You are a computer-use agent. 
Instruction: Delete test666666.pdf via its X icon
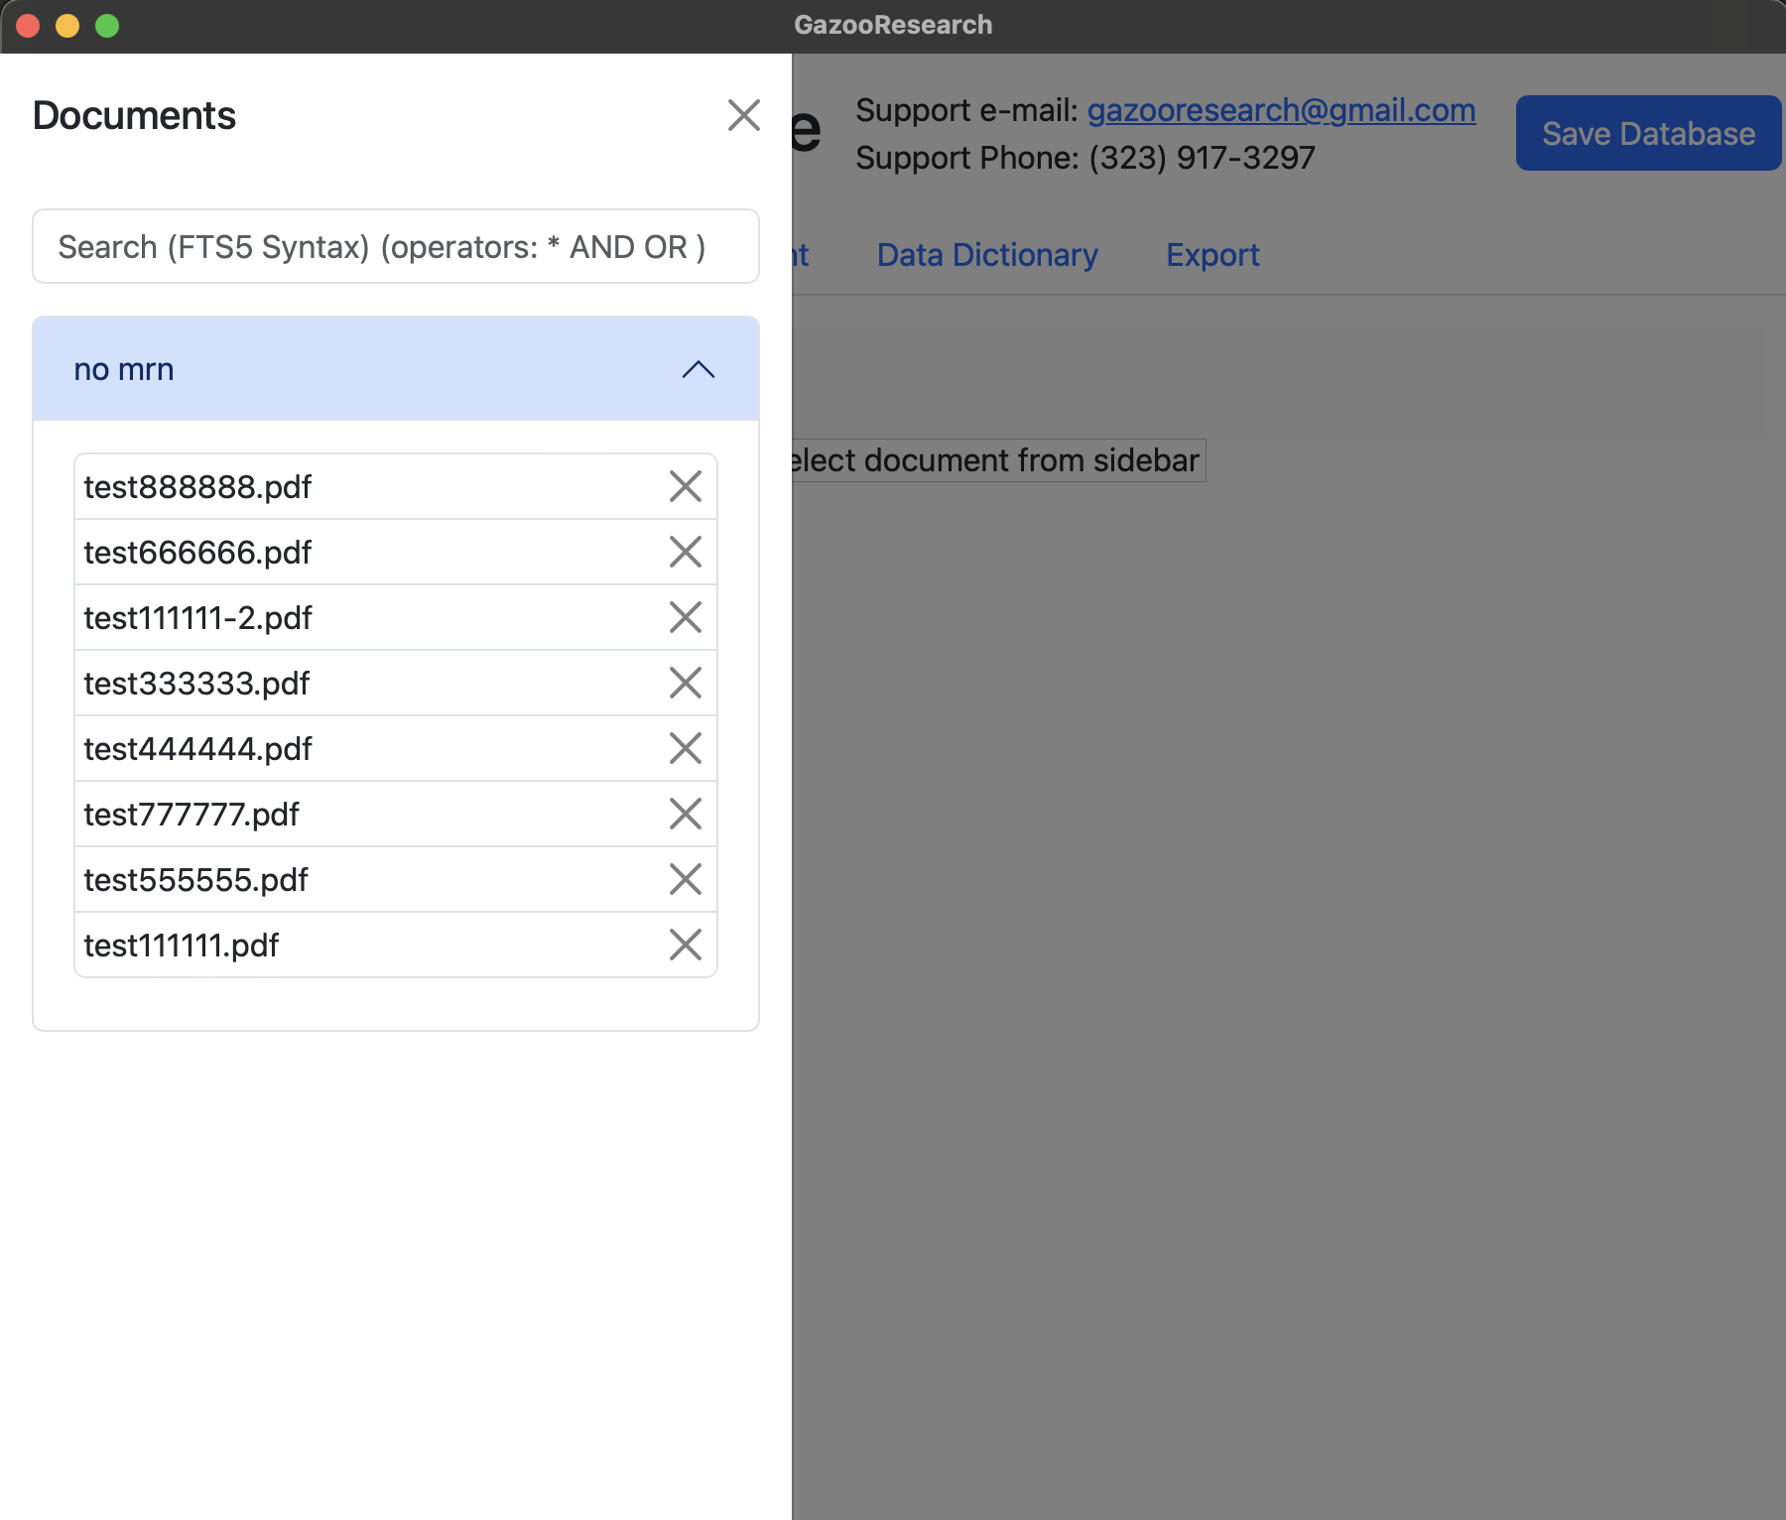[x=685, y=552]
